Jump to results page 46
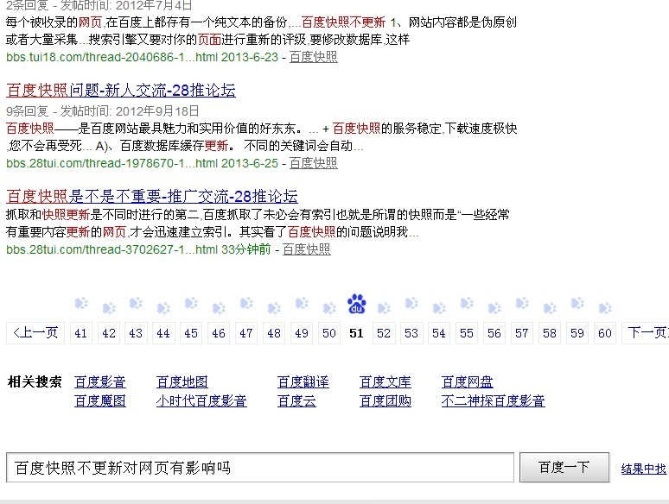 (219, 333)
